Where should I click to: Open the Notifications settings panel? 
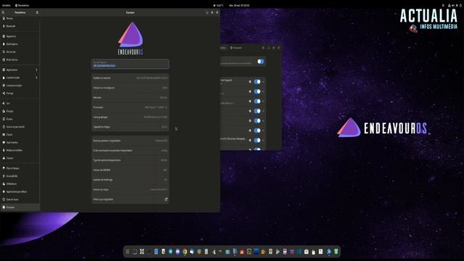point(20,43)
